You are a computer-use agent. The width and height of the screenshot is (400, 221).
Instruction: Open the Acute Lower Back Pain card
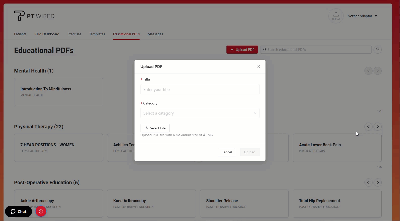[337, 148]
